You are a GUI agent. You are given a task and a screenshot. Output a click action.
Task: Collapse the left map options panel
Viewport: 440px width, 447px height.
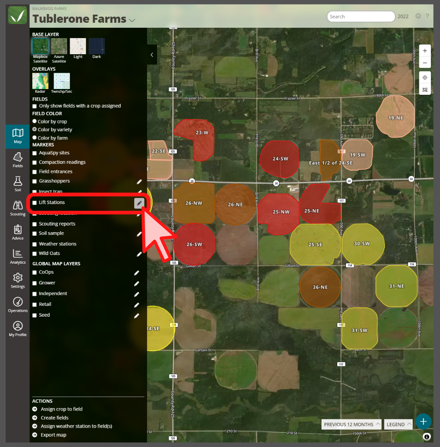point(152,55)
